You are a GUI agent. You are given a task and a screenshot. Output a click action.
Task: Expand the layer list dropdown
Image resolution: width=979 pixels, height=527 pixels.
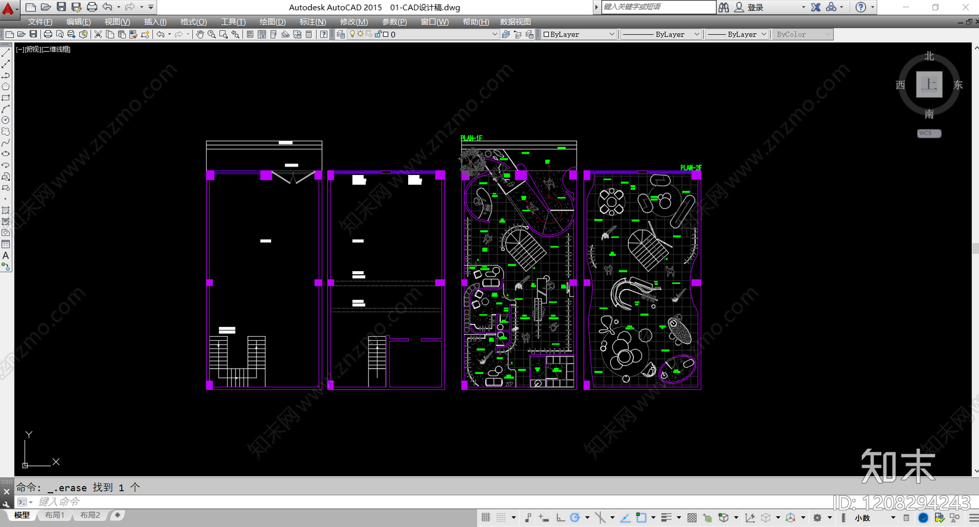495,34
